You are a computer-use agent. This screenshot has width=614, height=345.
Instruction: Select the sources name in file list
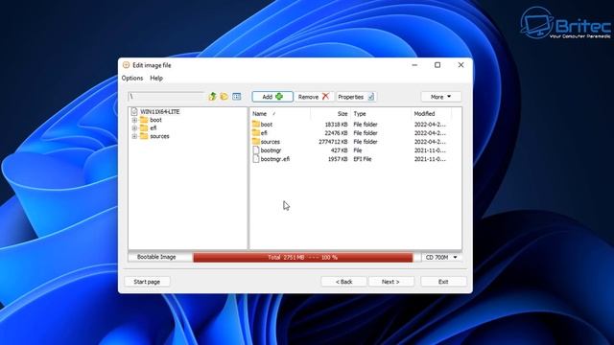point(271,142)
